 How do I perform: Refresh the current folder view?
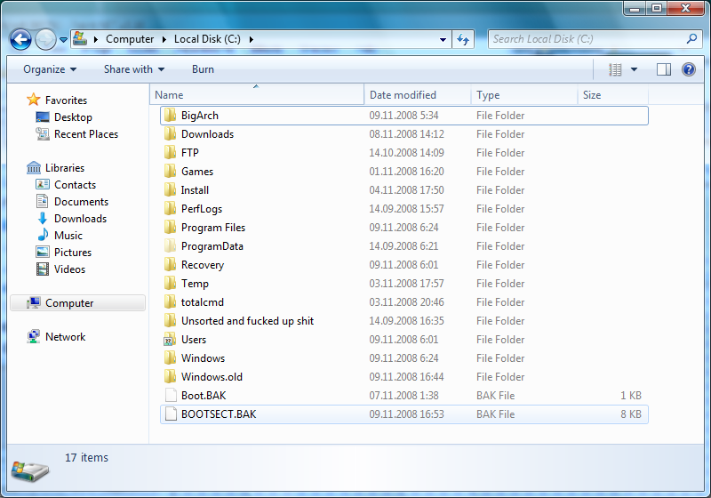click(463, 39)
